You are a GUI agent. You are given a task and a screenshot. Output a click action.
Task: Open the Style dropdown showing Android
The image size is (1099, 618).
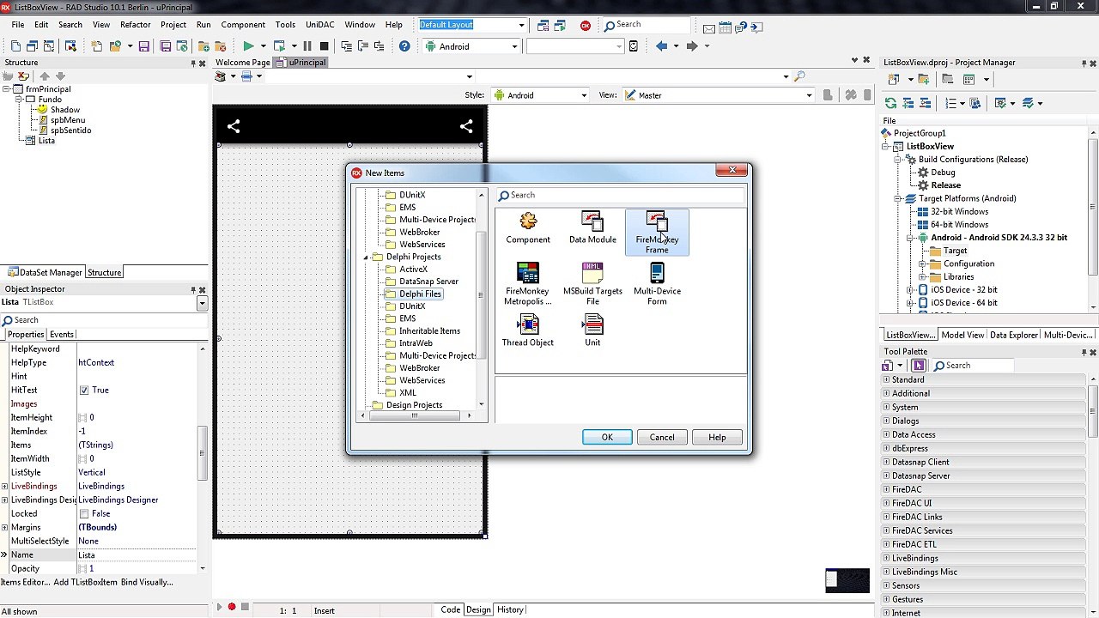pos(584,95)
